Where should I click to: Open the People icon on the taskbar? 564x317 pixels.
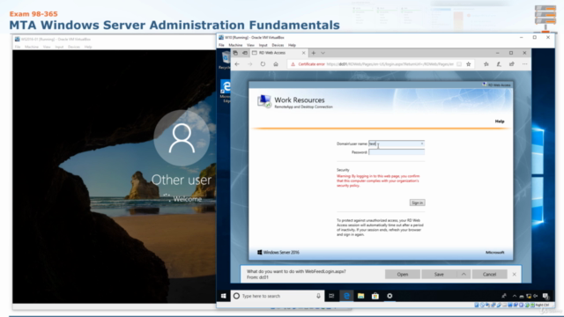(504, 296)
